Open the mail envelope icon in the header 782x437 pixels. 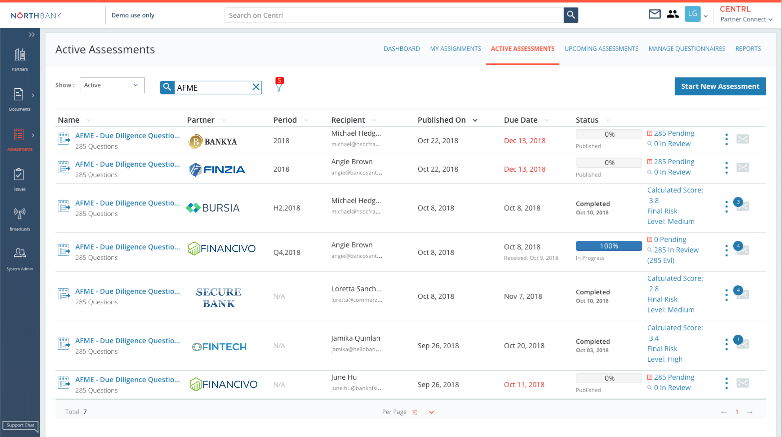point(654,14)
